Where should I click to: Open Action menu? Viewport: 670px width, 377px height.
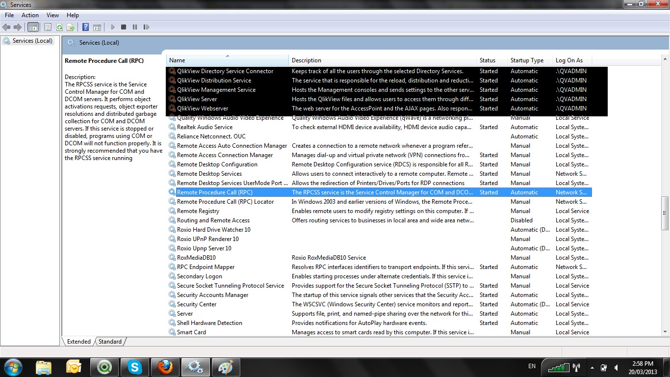coord(30,15)
